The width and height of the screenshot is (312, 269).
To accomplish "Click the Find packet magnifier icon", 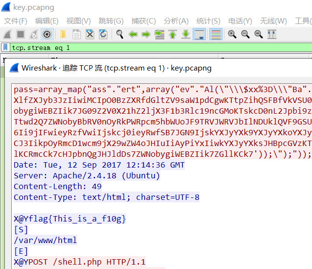I will point(120,34).
